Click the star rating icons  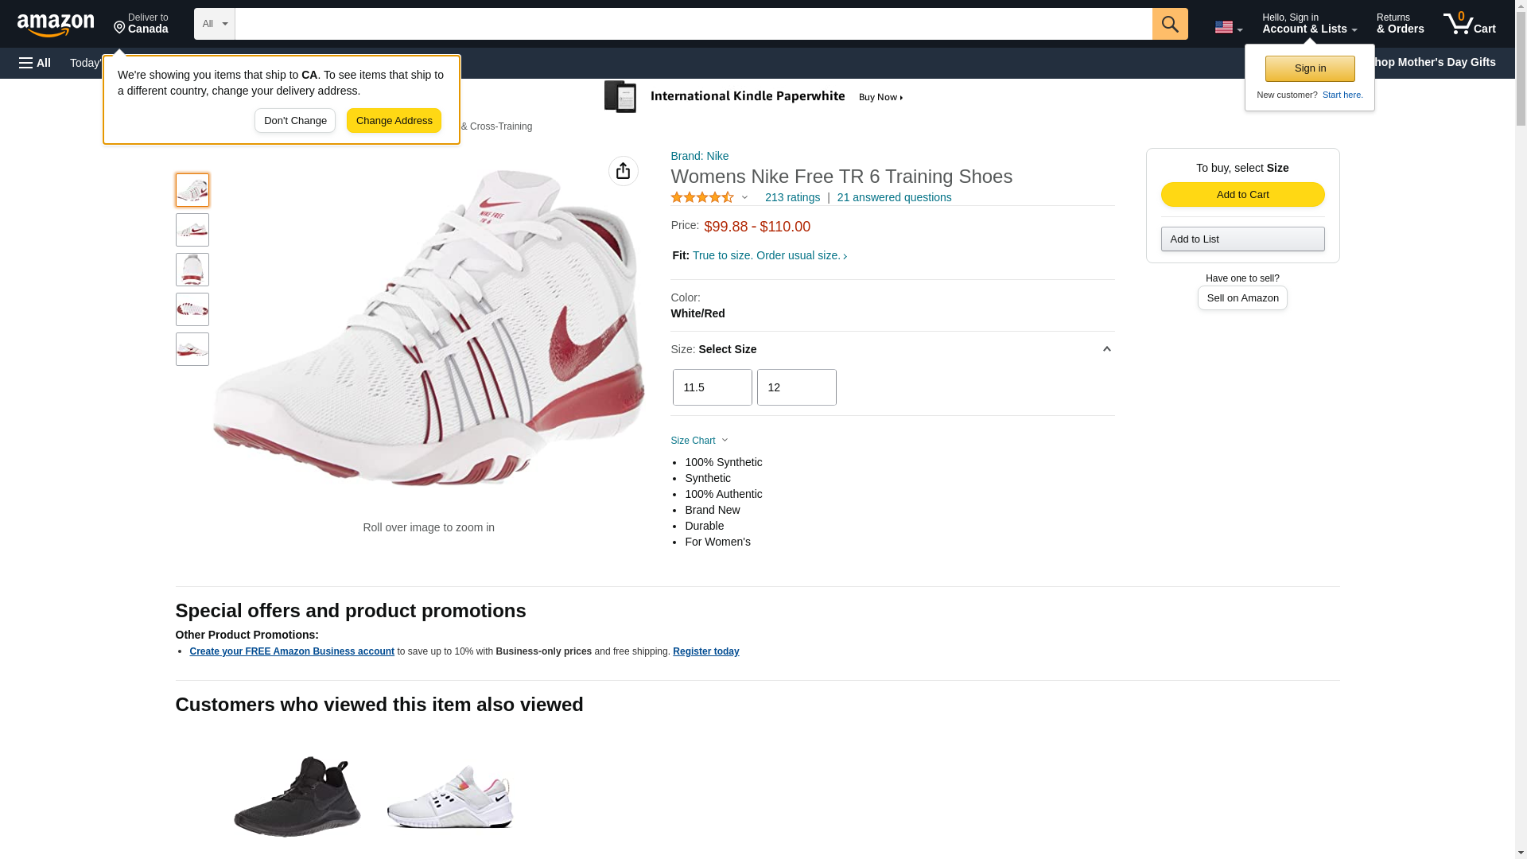click(x=702, y=197)
